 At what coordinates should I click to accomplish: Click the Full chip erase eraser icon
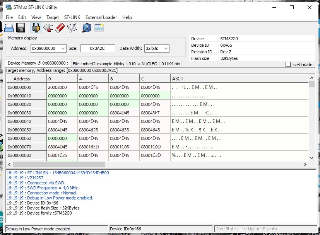click(x=60, y=28)
